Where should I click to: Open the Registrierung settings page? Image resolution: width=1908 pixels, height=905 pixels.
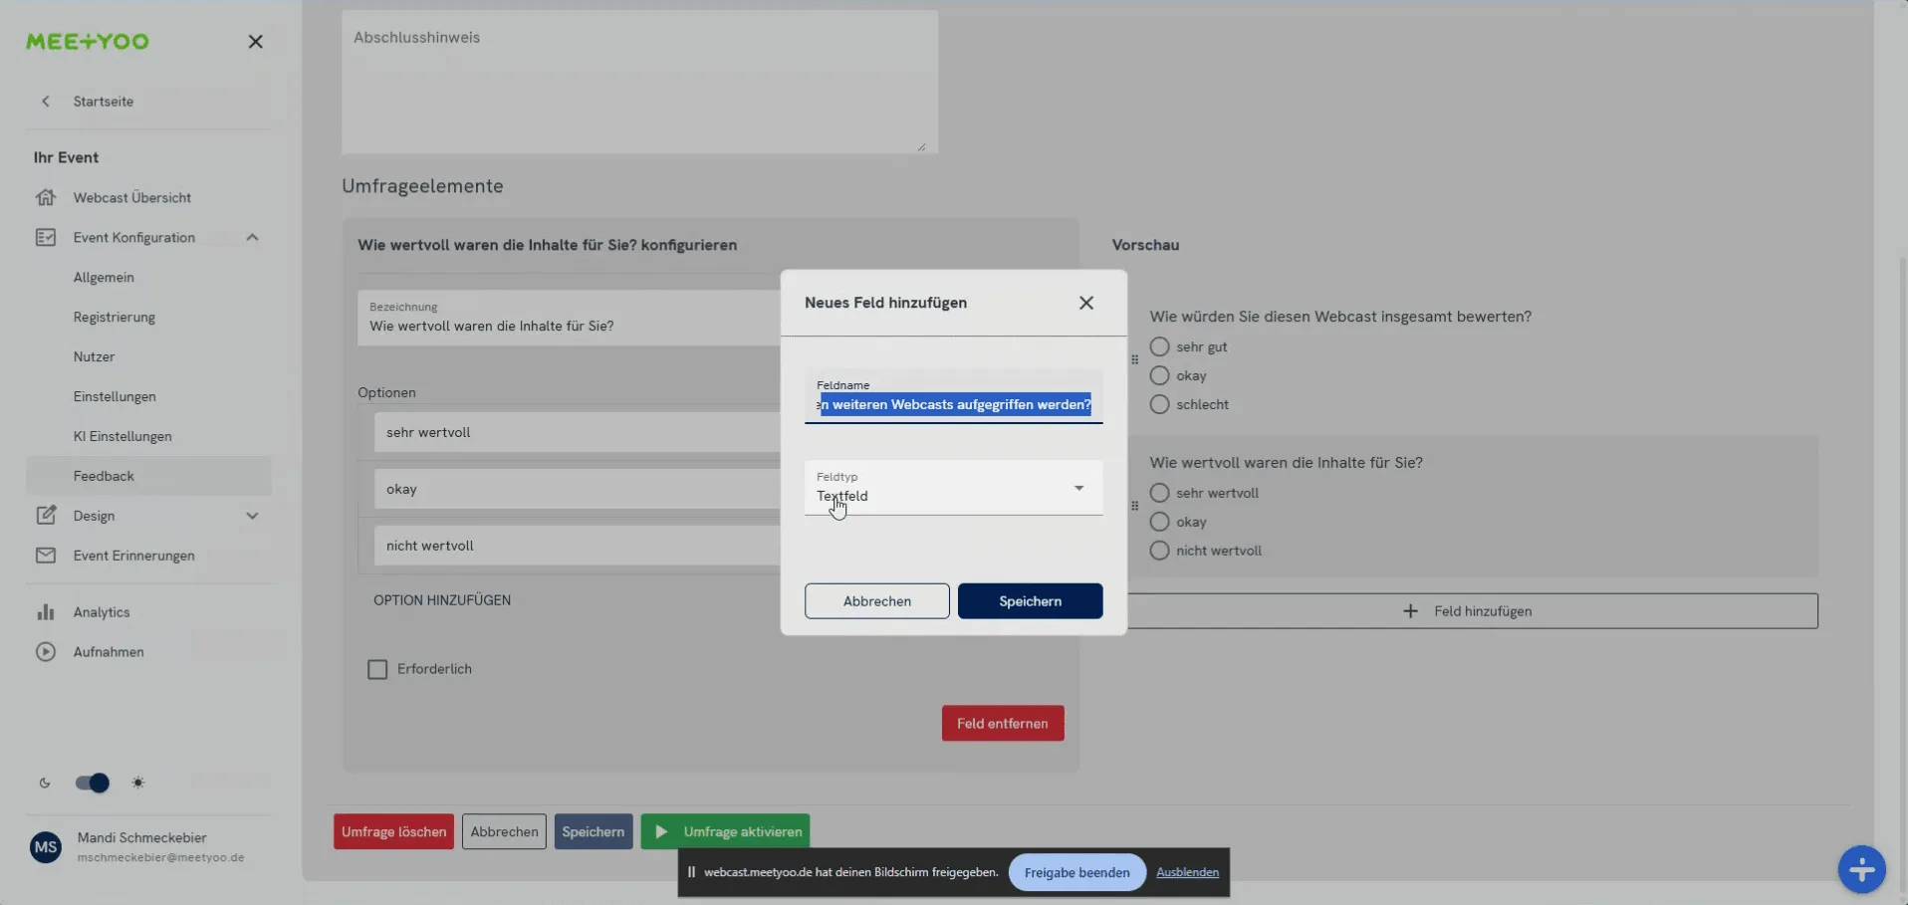pos(114,317)
